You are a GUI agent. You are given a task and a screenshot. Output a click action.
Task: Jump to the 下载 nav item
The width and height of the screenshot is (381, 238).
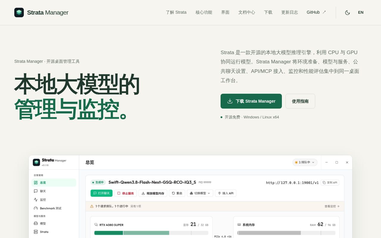click(268, 12)
